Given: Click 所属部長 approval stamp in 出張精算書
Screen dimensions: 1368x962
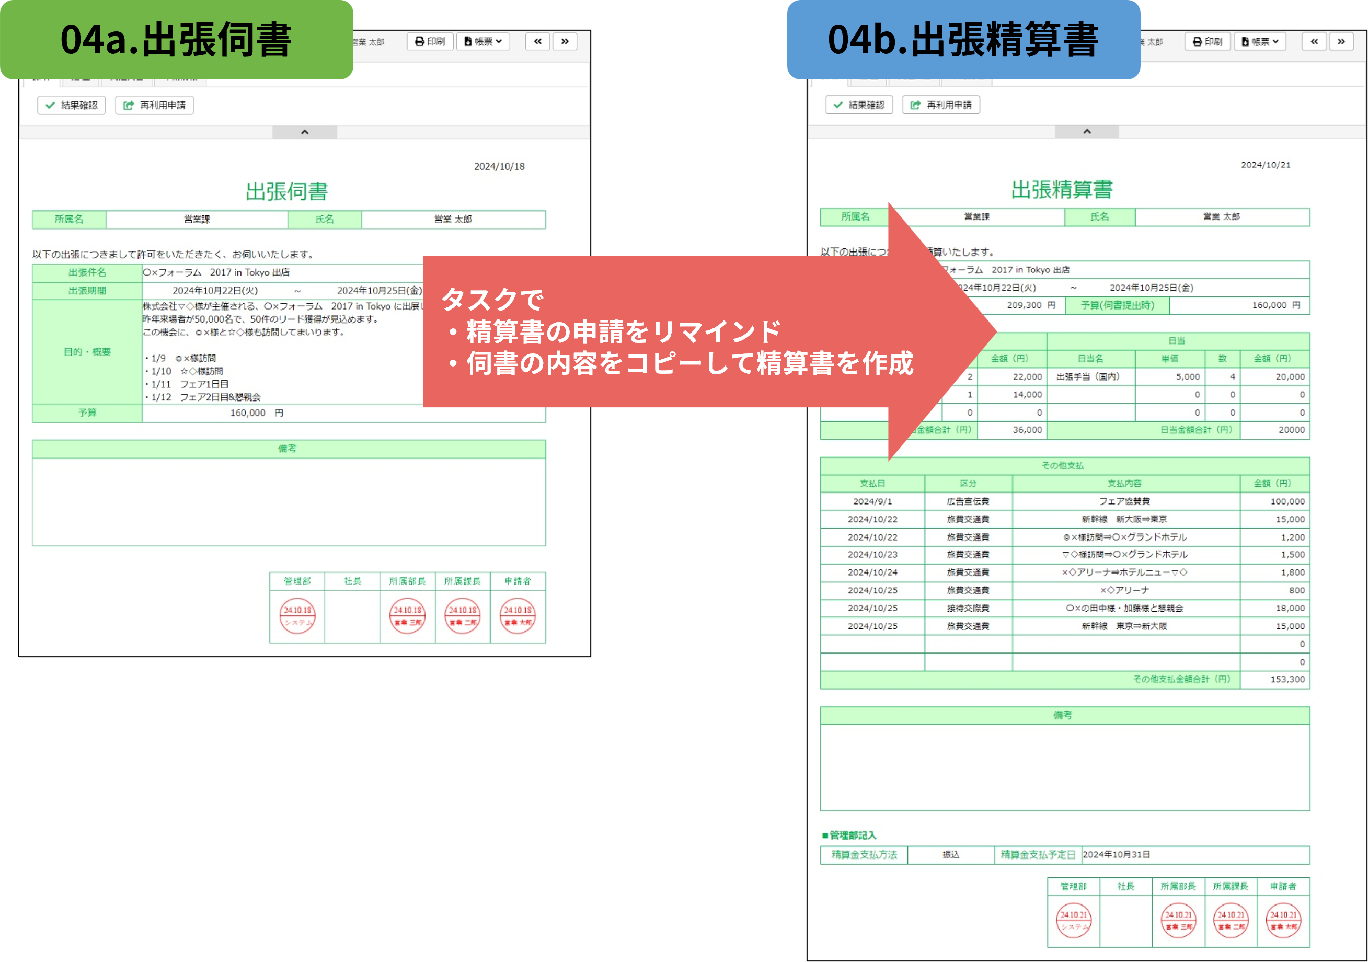Looking at the screenshot, I should pos(1179,920).
